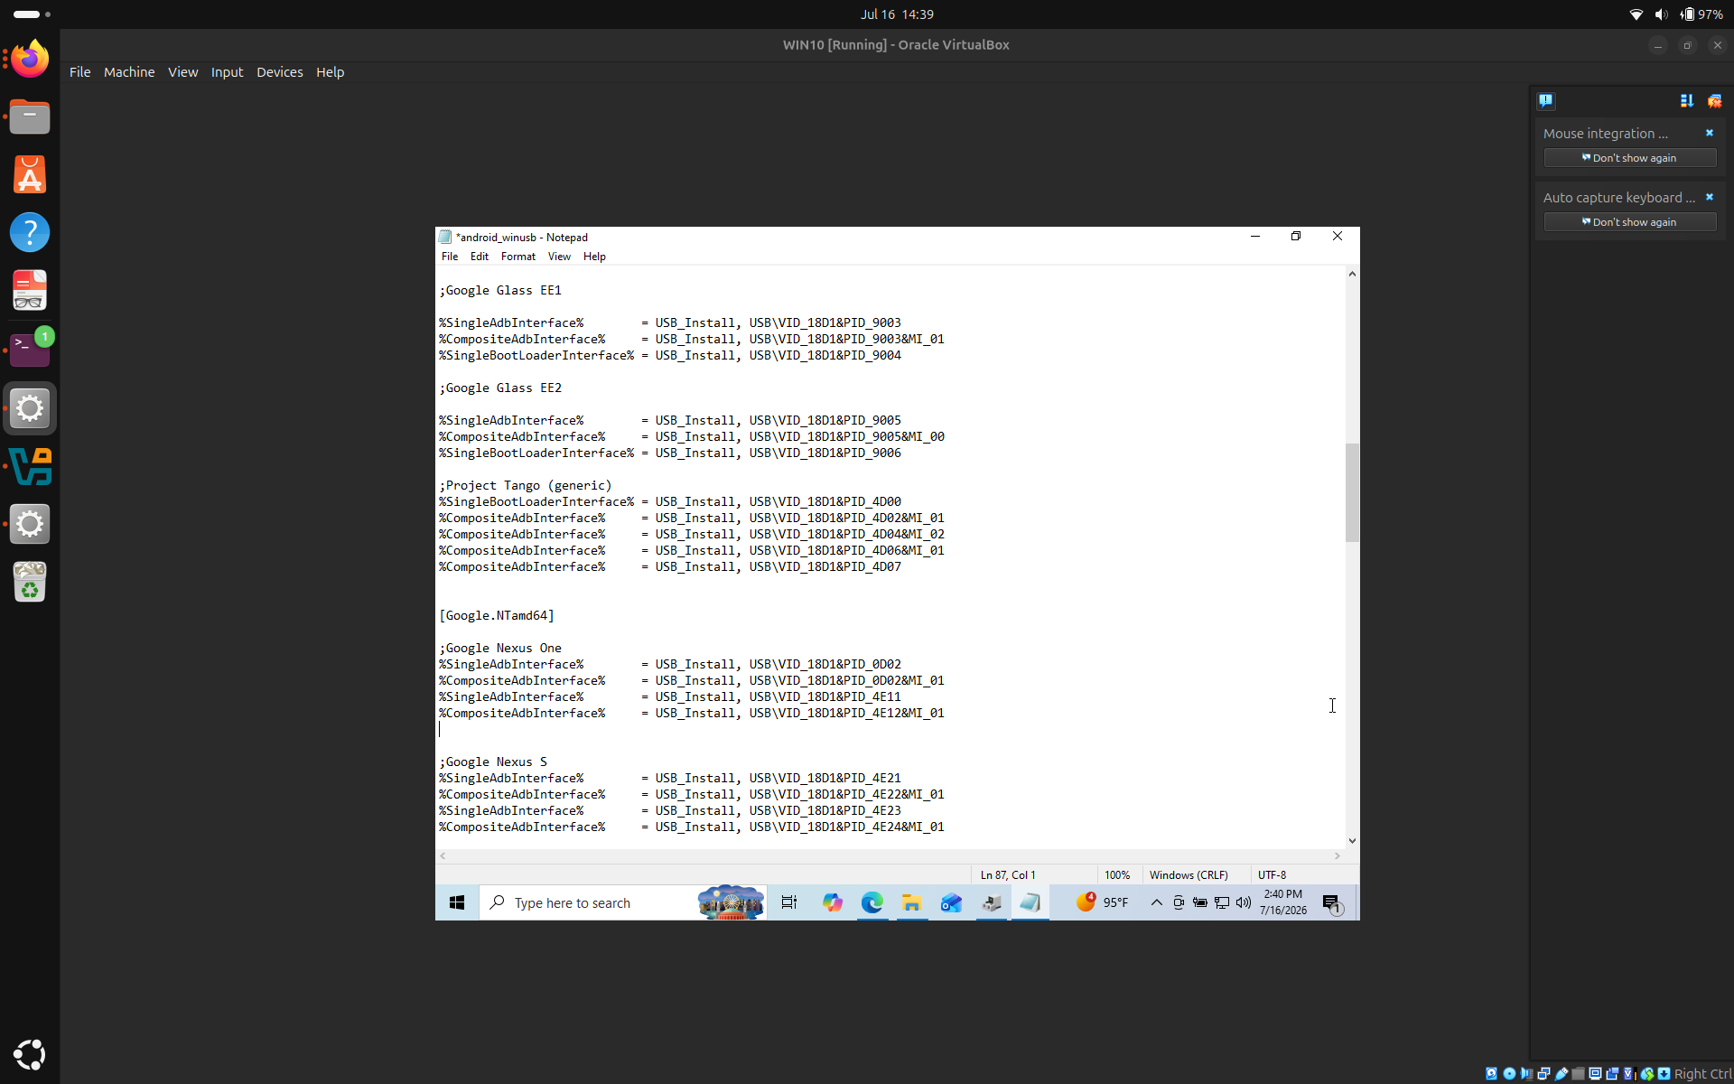Open Notepad's Edit menu
This screenshot has width=1734, height=1084.
pyautogui.click(x=480, y=257)
